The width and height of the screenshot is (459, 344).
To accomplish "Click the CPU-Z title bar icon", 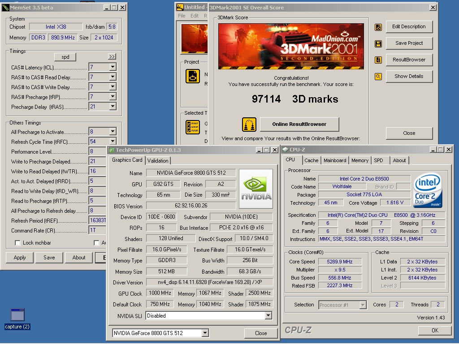I will (285, 150).
